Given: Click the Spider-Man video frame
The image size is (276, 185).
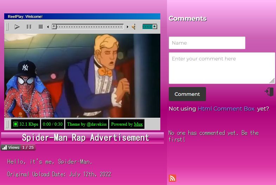Looking at the screenshot, I should (82, 76).
